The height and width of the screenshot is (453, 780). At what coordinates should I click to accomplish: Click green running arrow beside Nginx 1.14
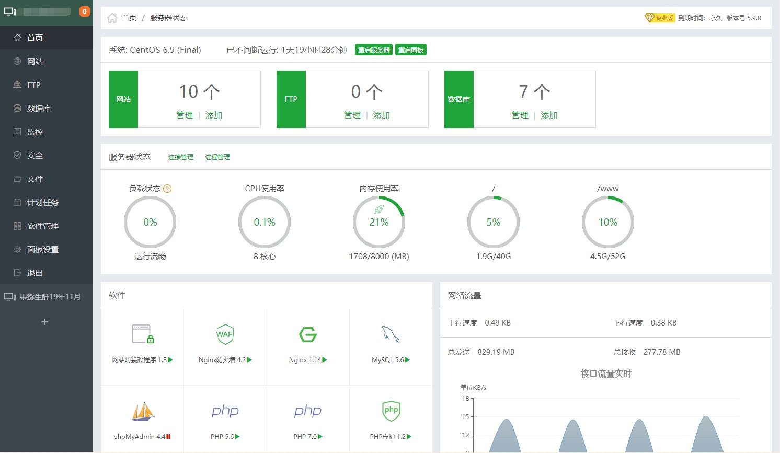(x=325, y=360)
